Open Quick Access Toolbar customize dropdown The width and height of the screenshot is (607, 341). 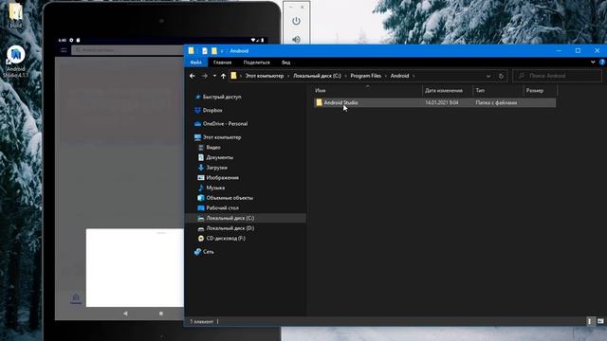(222, 50)
